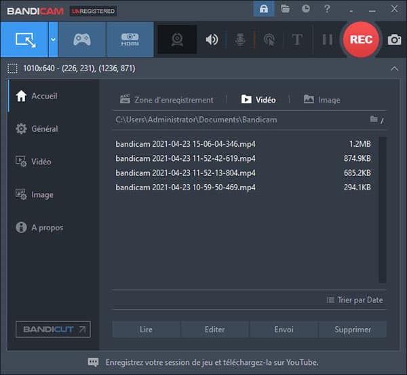The height and width of the screenshot is (375, 407).
Task: Pause the recording
Action: 328,40
